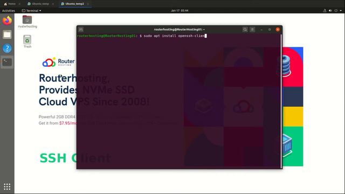345x194 pixels.
Task: Close the Home tab
Action: 19,4
